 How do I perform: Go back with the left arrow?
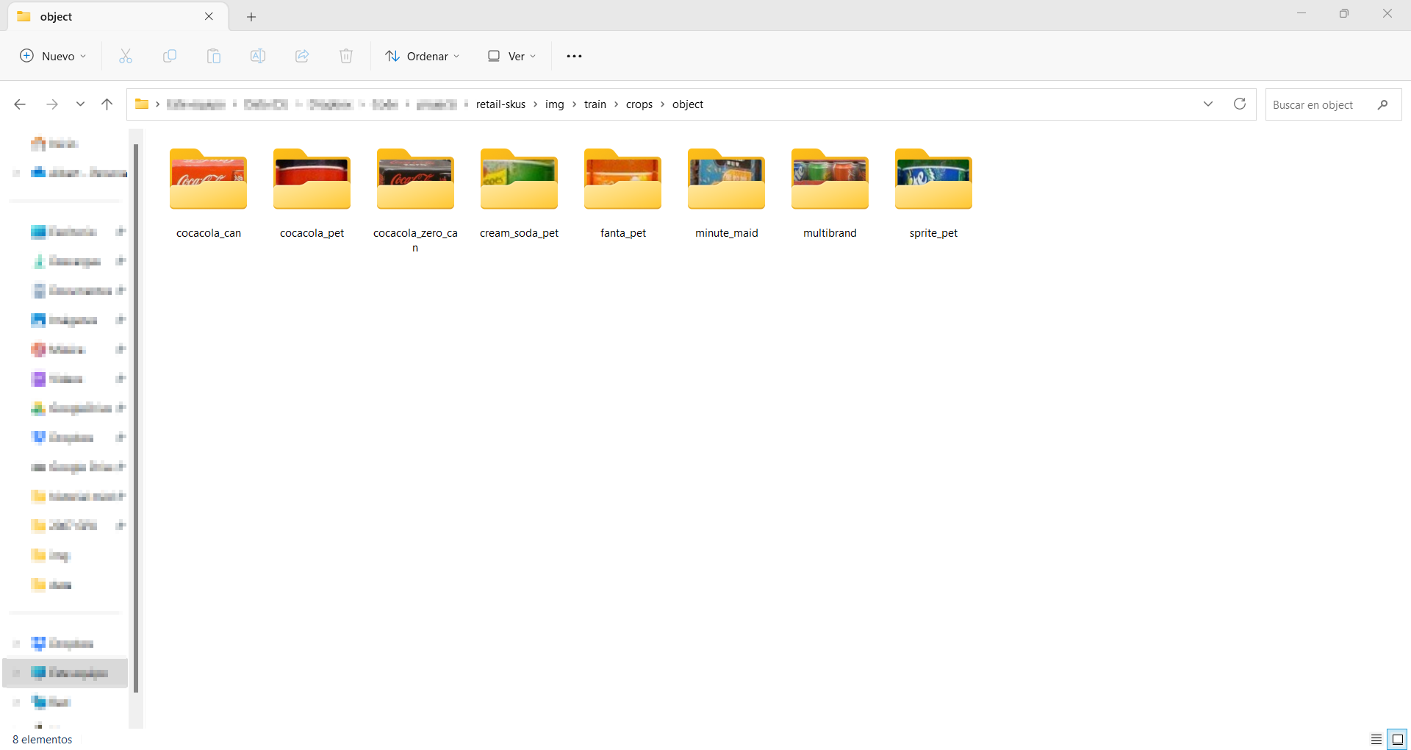[20, 104]
